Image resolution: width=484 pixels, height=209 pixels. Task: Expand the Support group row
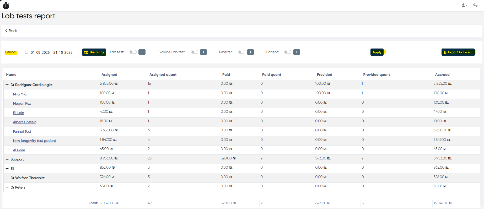point(7,159)
